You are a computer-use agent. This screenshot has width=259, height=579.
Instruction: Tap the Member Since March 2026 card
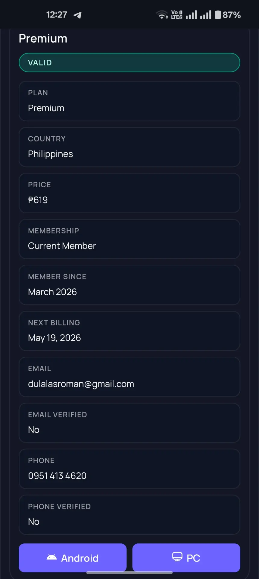(129, 285)
